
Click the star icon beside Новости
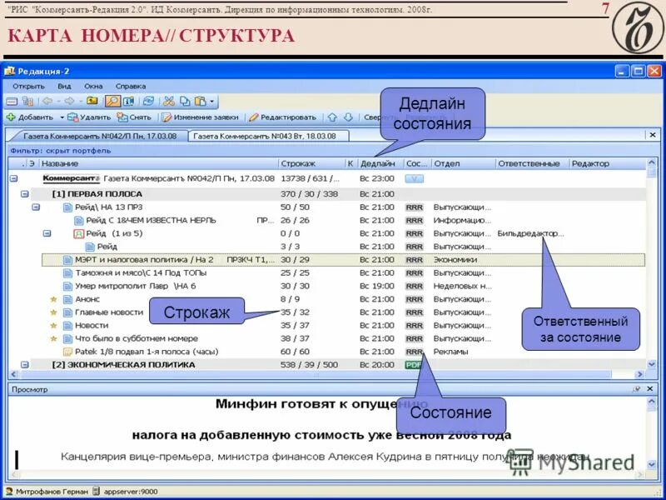[53, 326]
